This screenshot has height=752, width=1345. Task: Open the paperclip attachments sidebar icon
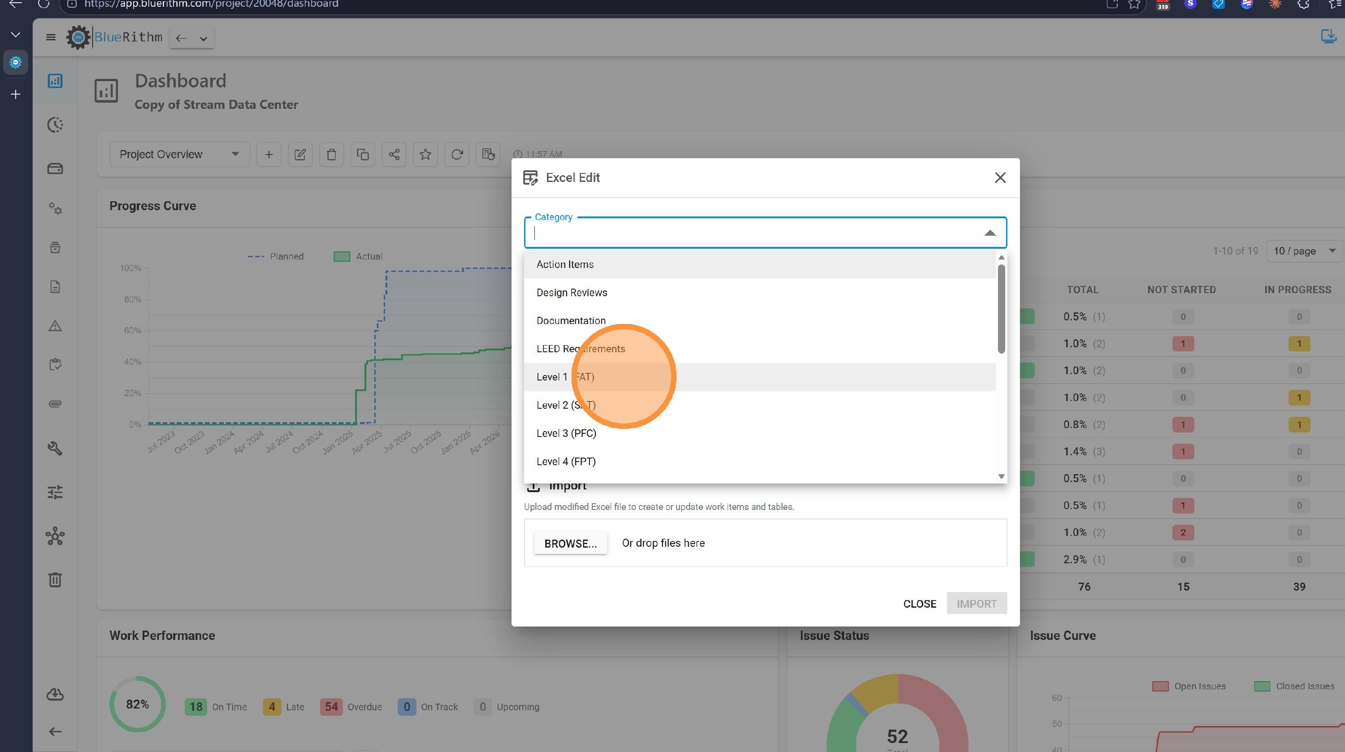[55, 403]
